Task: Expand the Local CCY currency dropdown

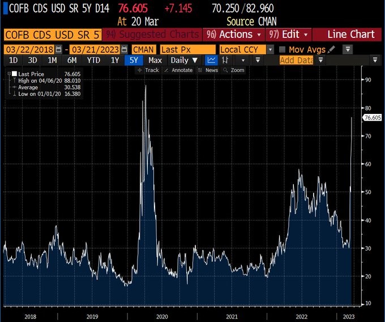Action: click(x=270, y=50)
